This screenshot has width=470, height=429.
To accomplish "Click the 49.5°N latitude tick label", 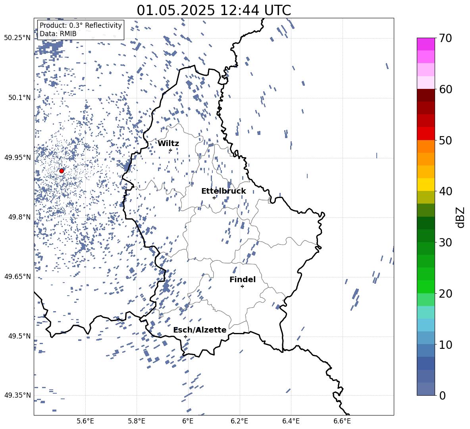I will (19, 336).
